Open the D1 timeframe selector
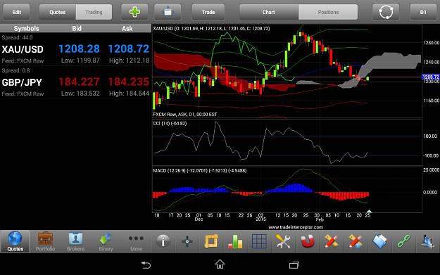Image resolution: width=440 pixels, height=275 pixels. (423, 12)
